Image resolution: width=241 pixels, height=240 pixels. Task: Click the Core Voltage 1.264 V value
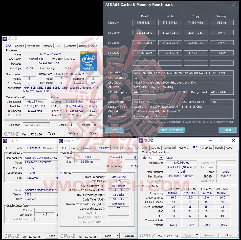point(67,68)
